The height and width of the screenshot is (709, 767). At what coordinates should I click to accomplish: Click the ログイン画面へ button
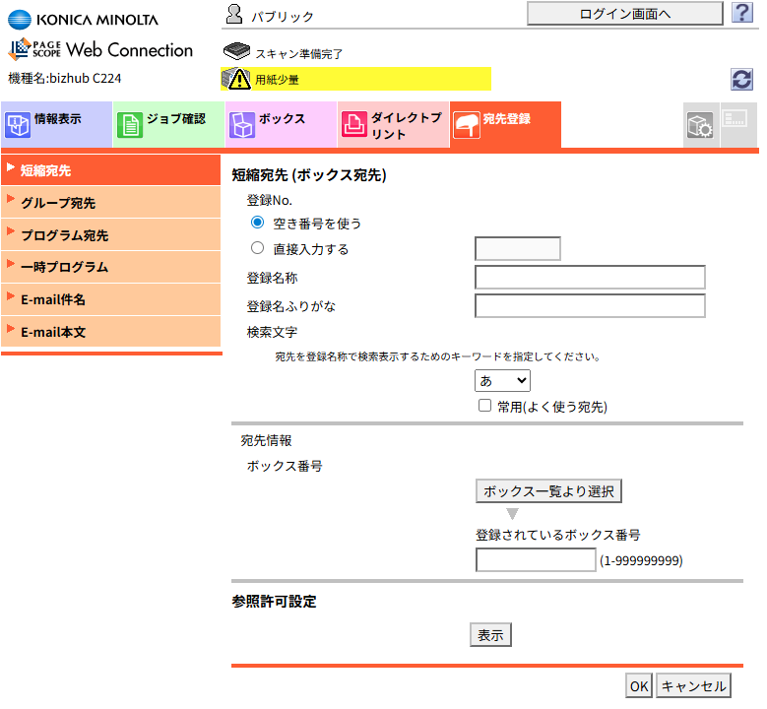(x=624, y=14)
